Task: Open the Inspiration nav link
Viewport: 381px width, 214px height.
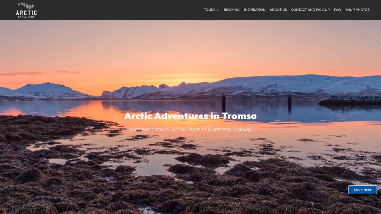Action: coord(255,10)
